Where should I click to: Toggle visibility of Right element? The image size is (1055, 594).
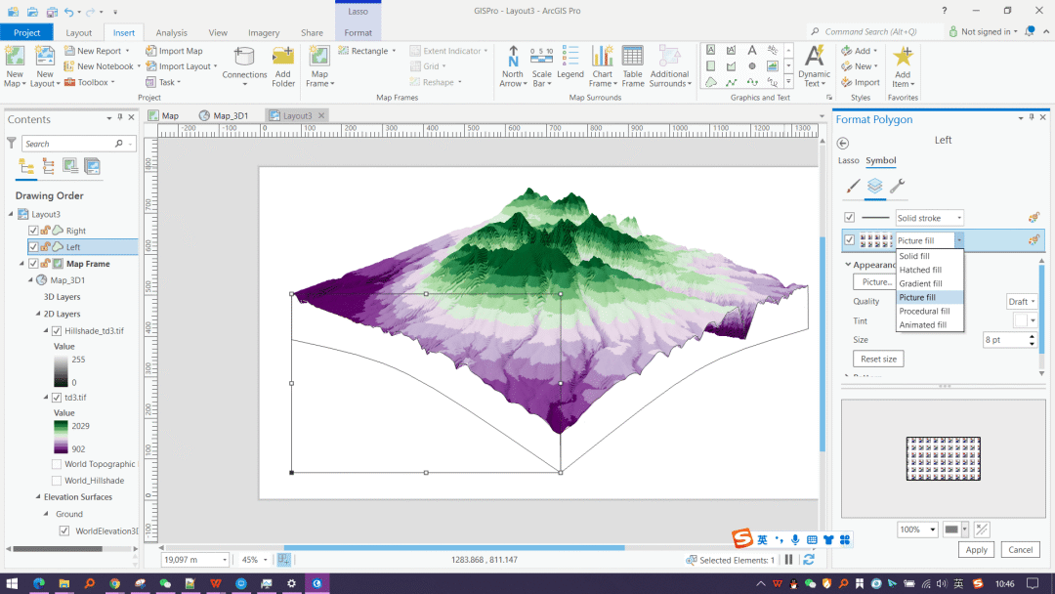click(33, 230)
